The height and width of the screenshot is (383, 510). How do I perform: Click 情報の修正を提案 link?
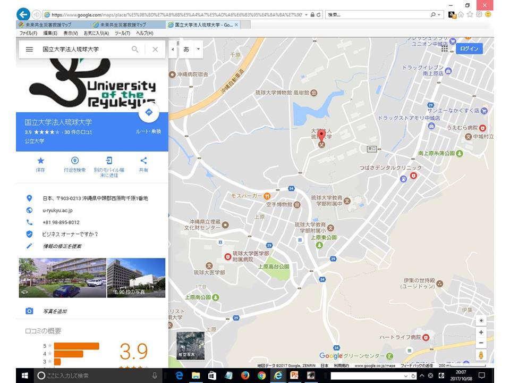[62, 246]
